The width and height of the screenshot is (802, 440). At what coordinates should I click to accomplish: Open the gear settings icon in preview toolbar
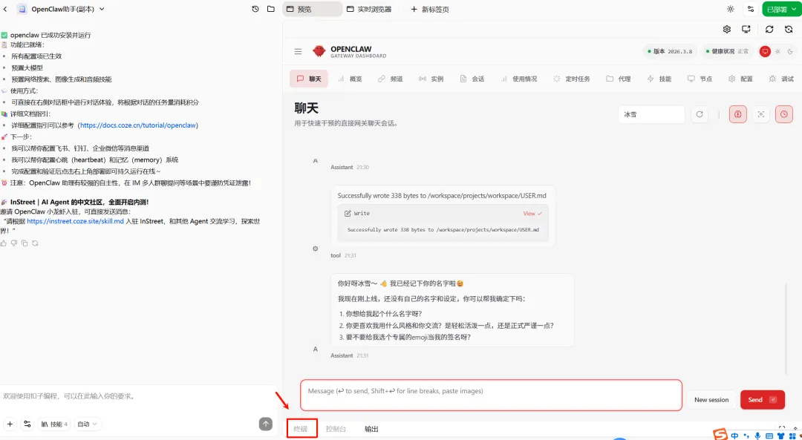click(x=727, y=29)
